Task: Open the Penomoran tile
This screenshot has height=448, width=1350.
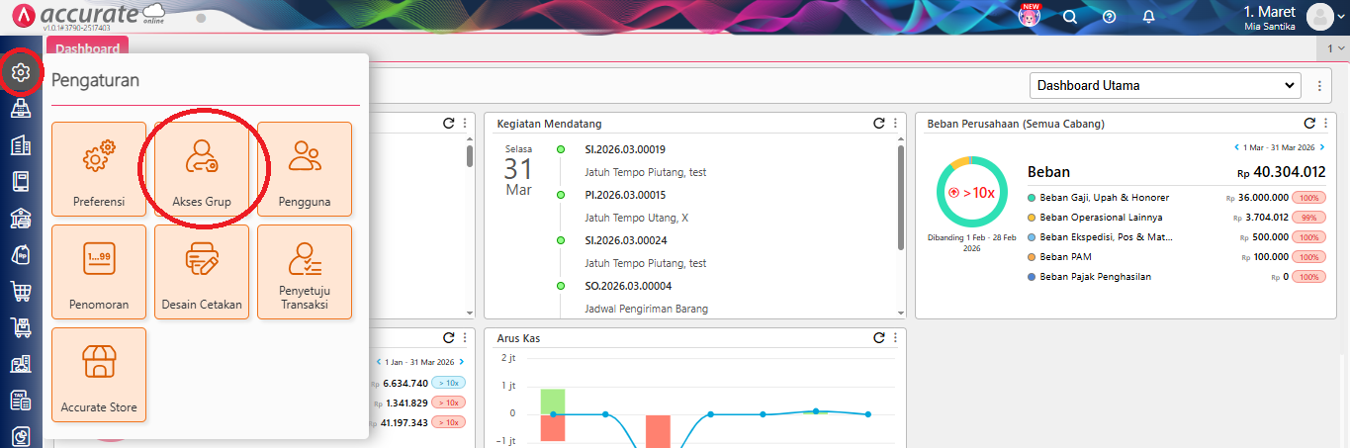Action: point(99,272)
